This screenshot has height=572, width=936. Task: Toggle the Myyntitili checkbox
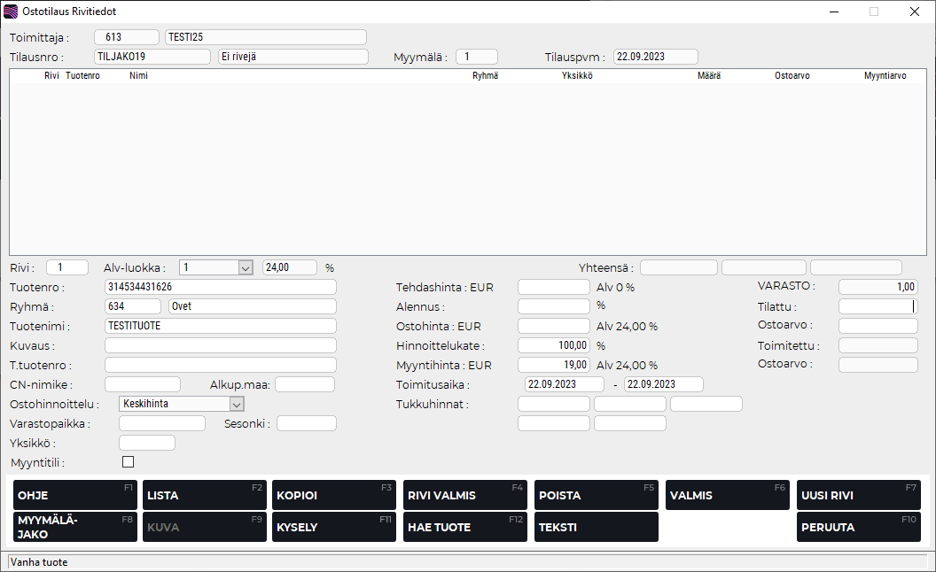pos(128,462)
